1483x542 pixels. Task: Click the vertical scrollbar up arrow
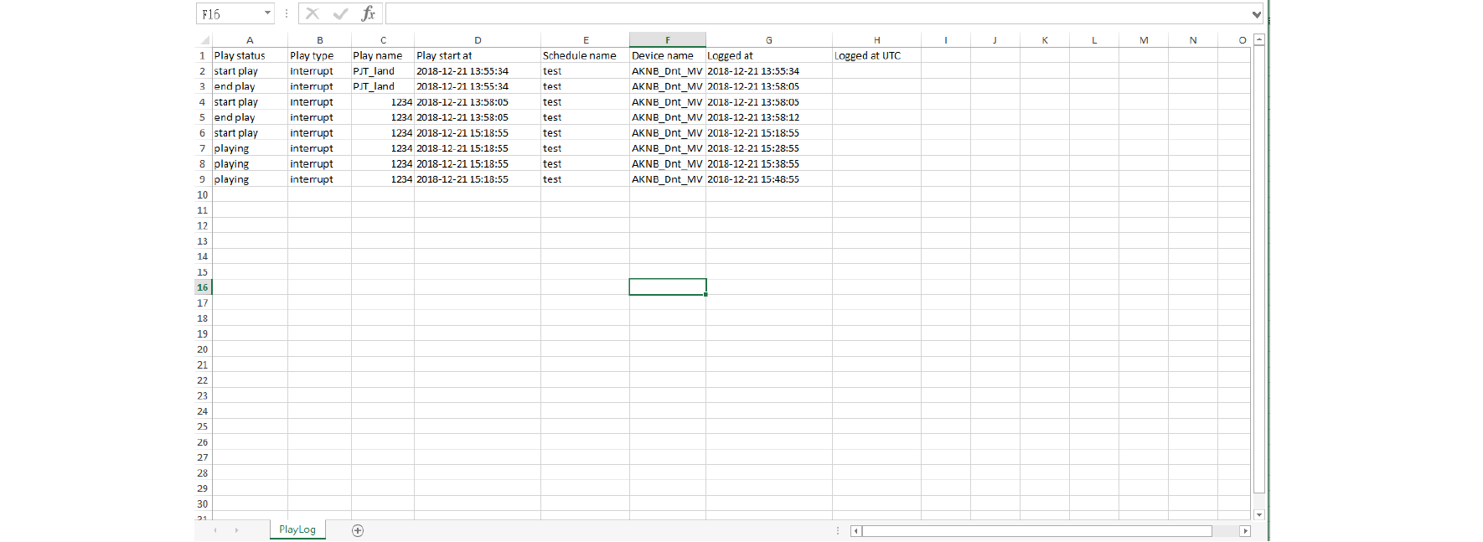pyautogui.click(x=1258, y=39)
